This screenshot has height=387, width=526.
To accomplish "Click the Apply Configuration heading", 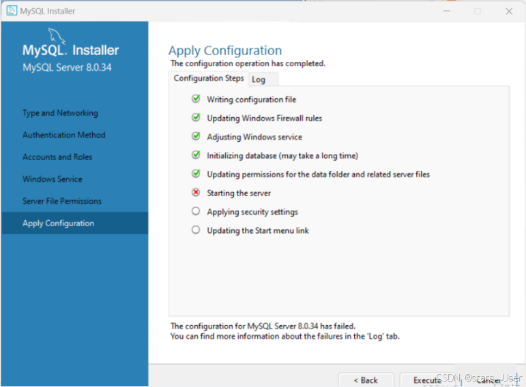I will click(x=225, y=50).
